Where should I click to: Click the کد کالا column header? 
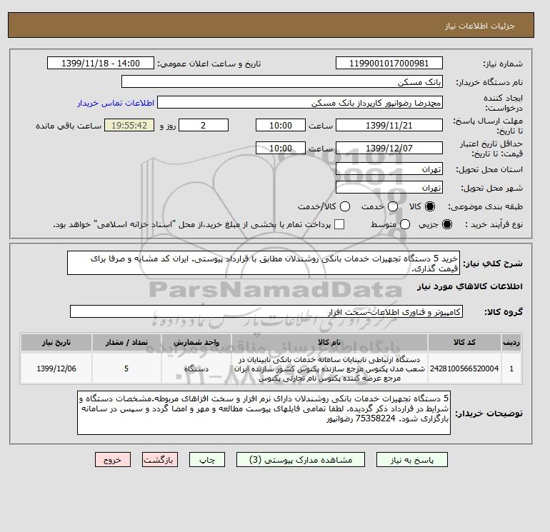click(x=464, y=342)
